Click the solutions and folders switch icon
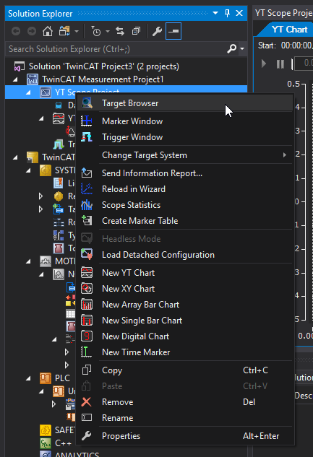Image resolution: width=313 pixels, height=457 pixels. point(64,31)
